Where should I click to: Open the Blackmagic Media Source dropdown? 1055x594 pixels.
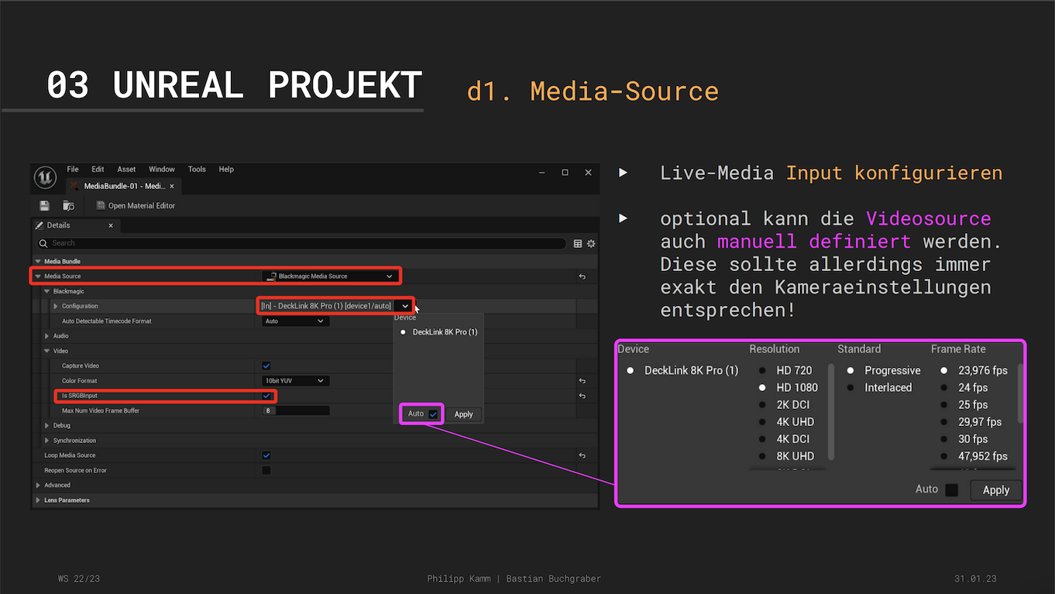pos(329,276)
